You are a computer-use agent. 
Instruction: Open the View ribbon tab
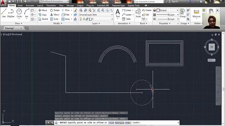[x=61, y=6]
